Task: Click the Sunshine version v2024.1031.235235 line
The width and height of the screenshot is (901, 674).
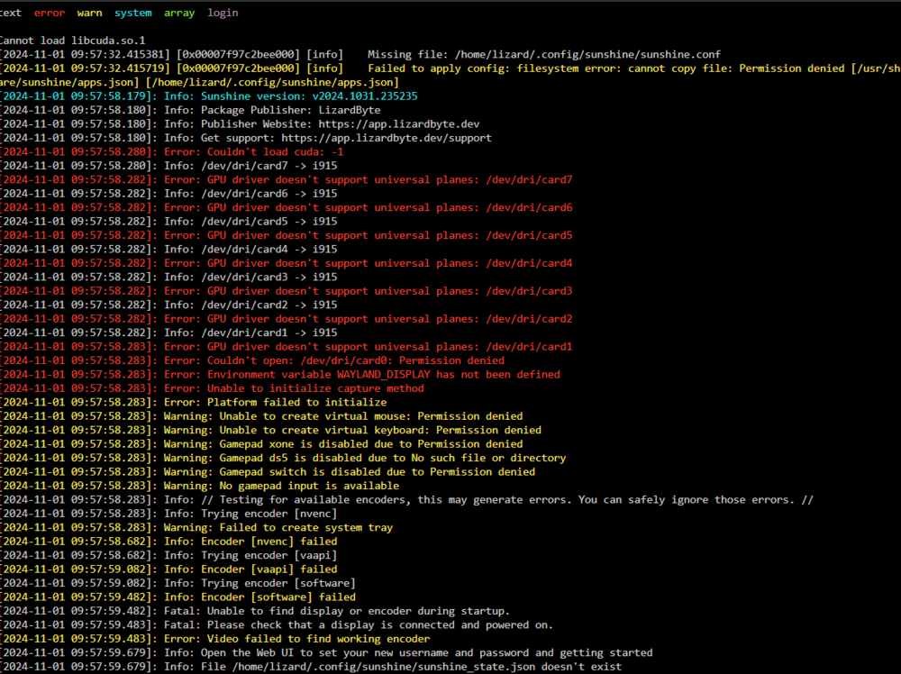Action: [209, 96]
